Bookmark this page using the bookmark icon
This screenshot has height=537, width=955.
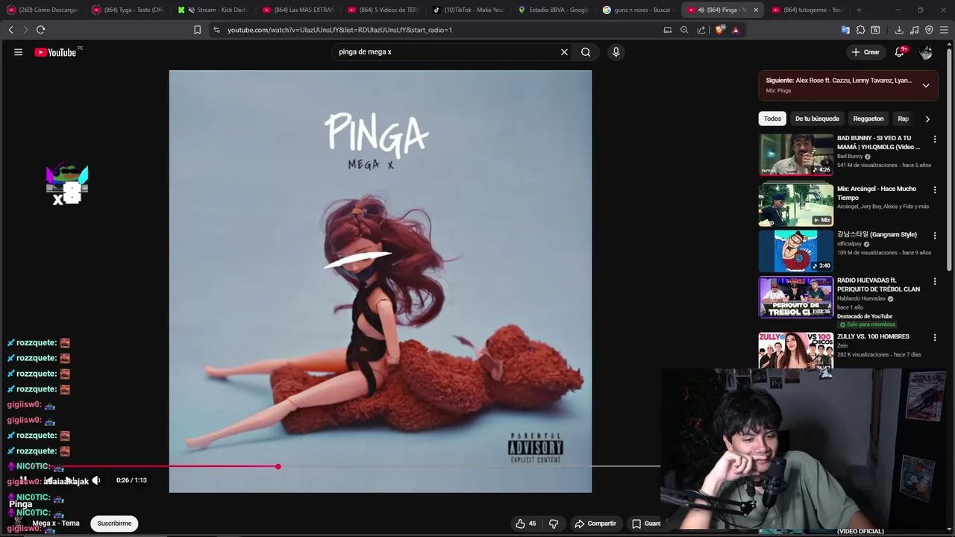pyautogui.click(x=197, y=30)
